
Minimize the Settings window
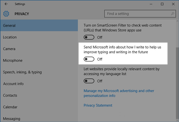tap(151, 4)
